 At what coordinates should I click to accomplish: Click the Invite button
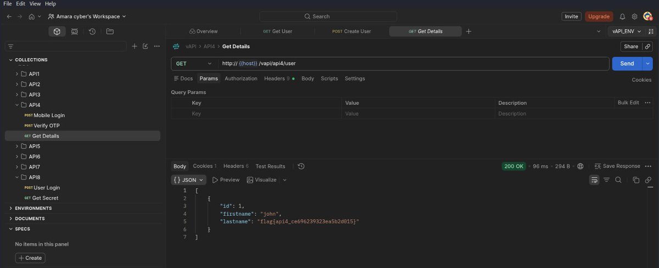click(x=572, y=16)
